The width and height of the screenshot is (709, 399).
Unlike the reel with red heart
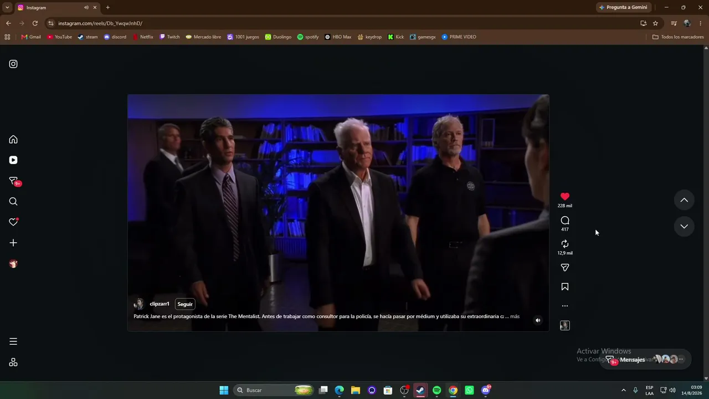coord(565,196)
